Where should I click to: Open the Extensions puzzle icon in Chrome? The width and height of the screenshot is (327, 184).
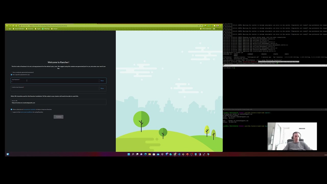pyautogui.click(x=215, y=26)
